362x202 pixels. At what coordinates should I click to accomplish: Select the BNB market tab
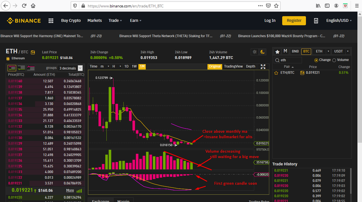[x=295, y=51]
